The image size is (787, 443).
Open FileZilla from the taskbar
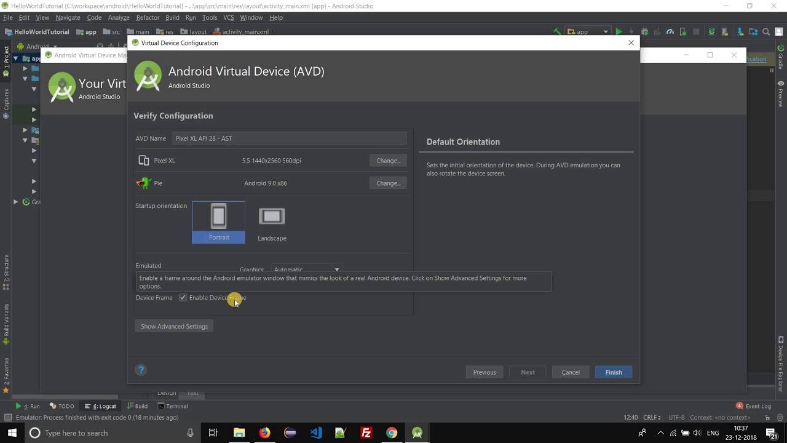366,433
